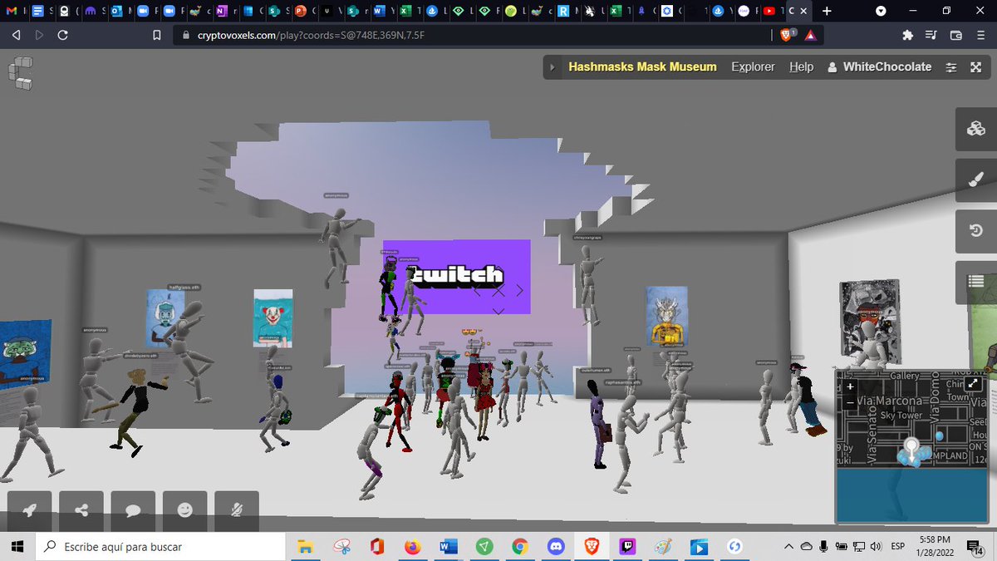Open the list panel icon in sidebar

tap(976, 283)
